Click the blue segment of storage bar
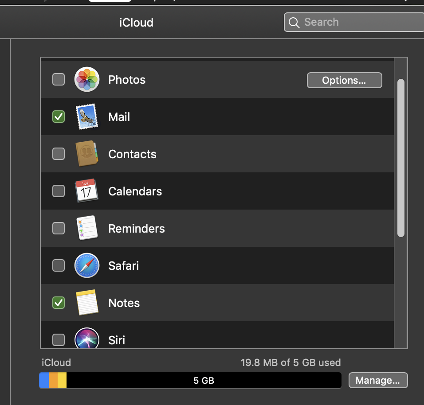Image resolution: width=424 pixels, height=405 pixels. (44, 381)
